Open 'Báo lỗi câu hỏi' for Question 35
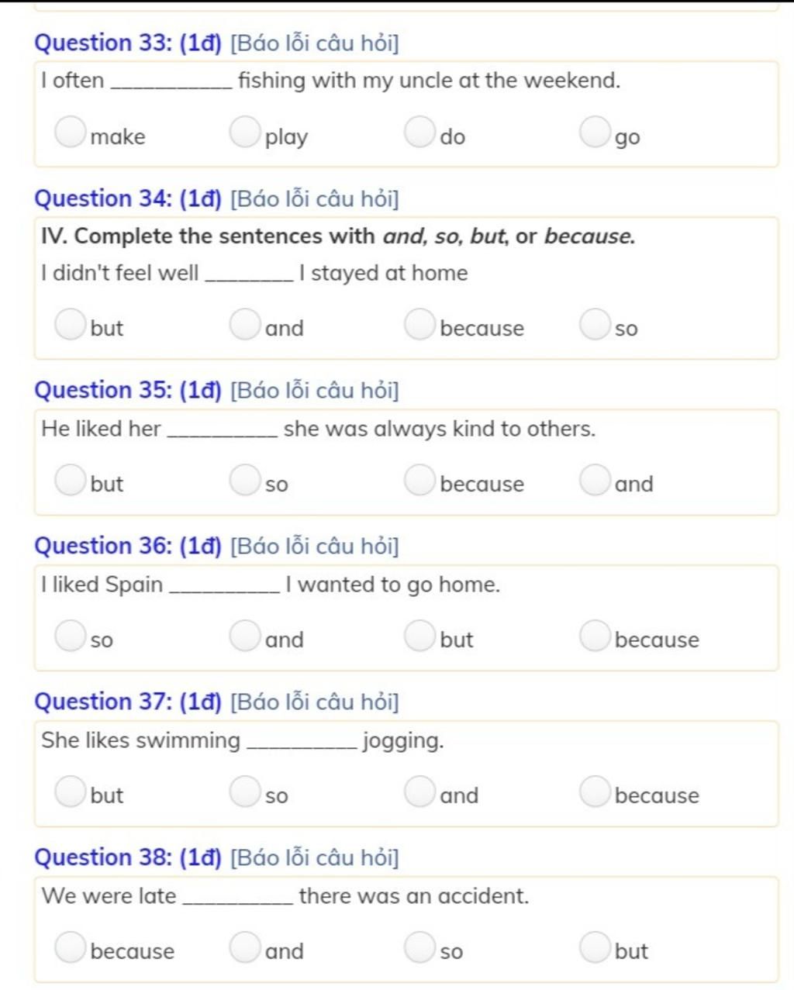794x990 pixels. pos(315,390)
